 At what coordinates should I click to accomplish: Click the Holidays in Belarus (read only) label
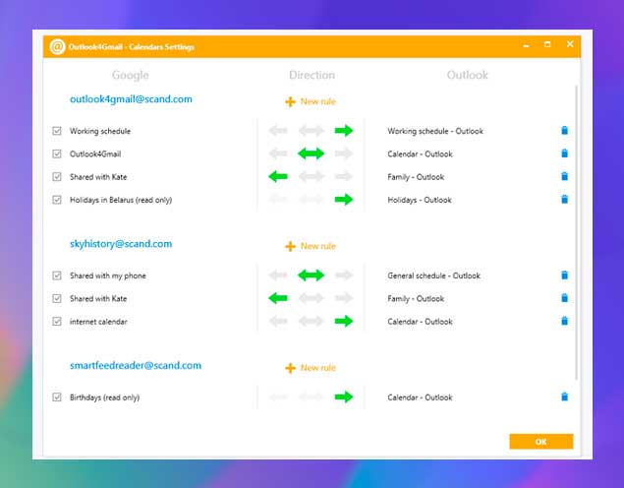pyautogui.click(x=121, y=200)
